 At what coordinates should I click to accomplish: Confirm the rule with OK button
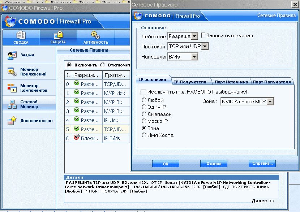click(166, 164)
